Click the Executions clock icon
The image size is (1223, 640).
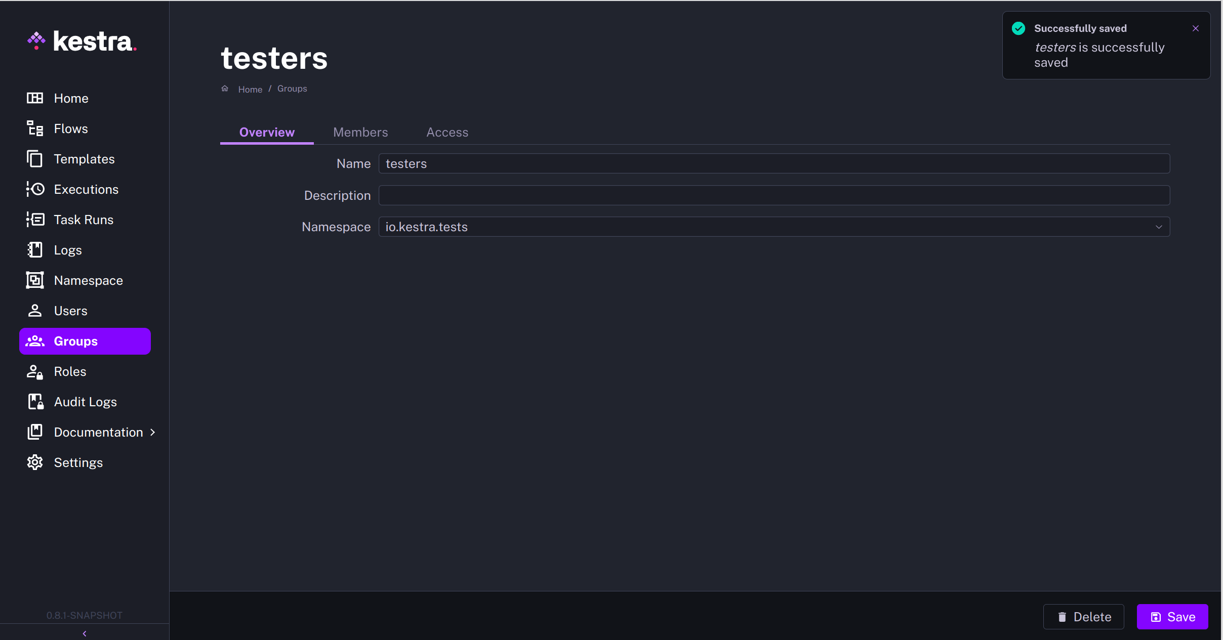pyautogui.click(x=35, y=189)
